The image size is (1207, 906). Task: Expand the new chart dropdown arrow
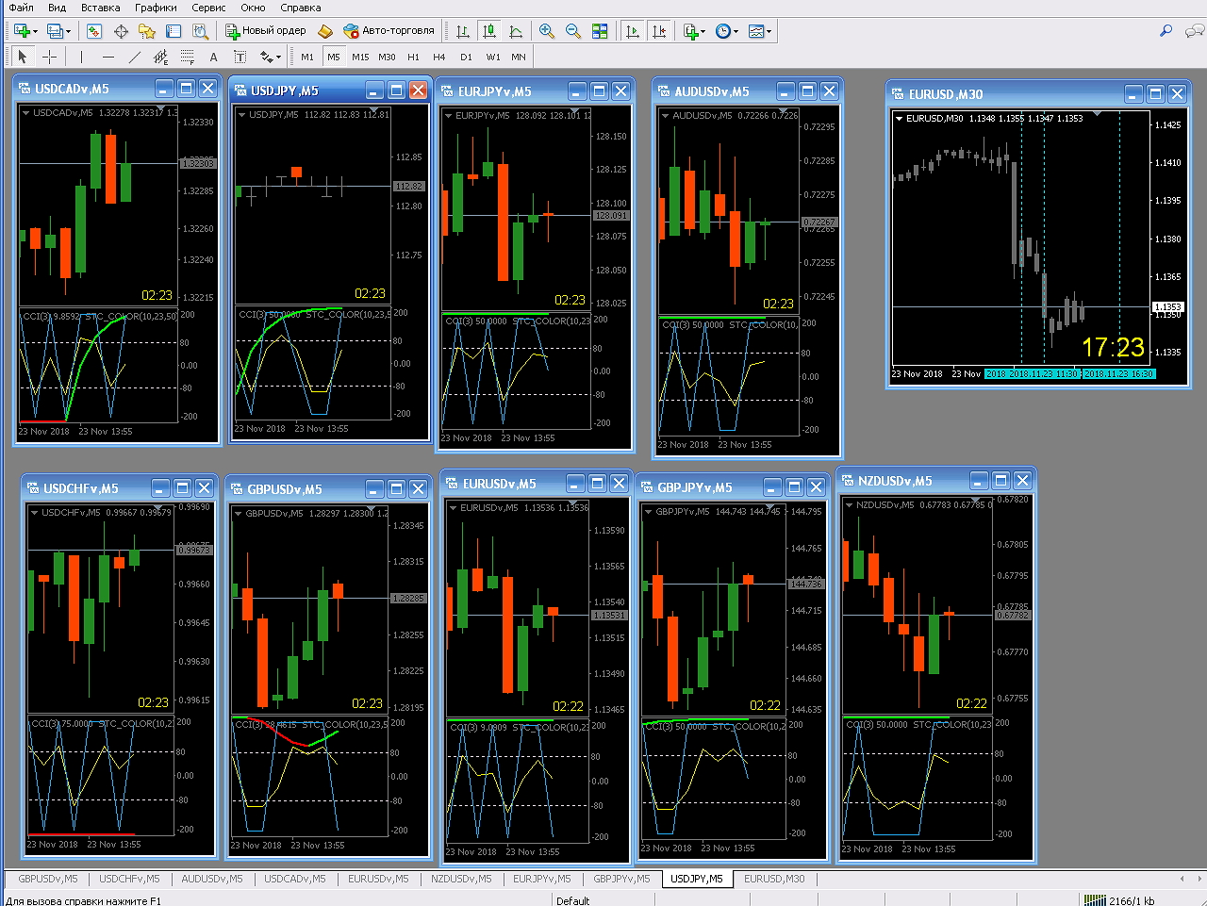pos(35,32)
